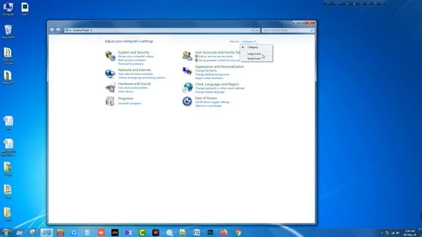Click Review your computer's status link
This screenshot has width=422, height=237.
point(136,57)
